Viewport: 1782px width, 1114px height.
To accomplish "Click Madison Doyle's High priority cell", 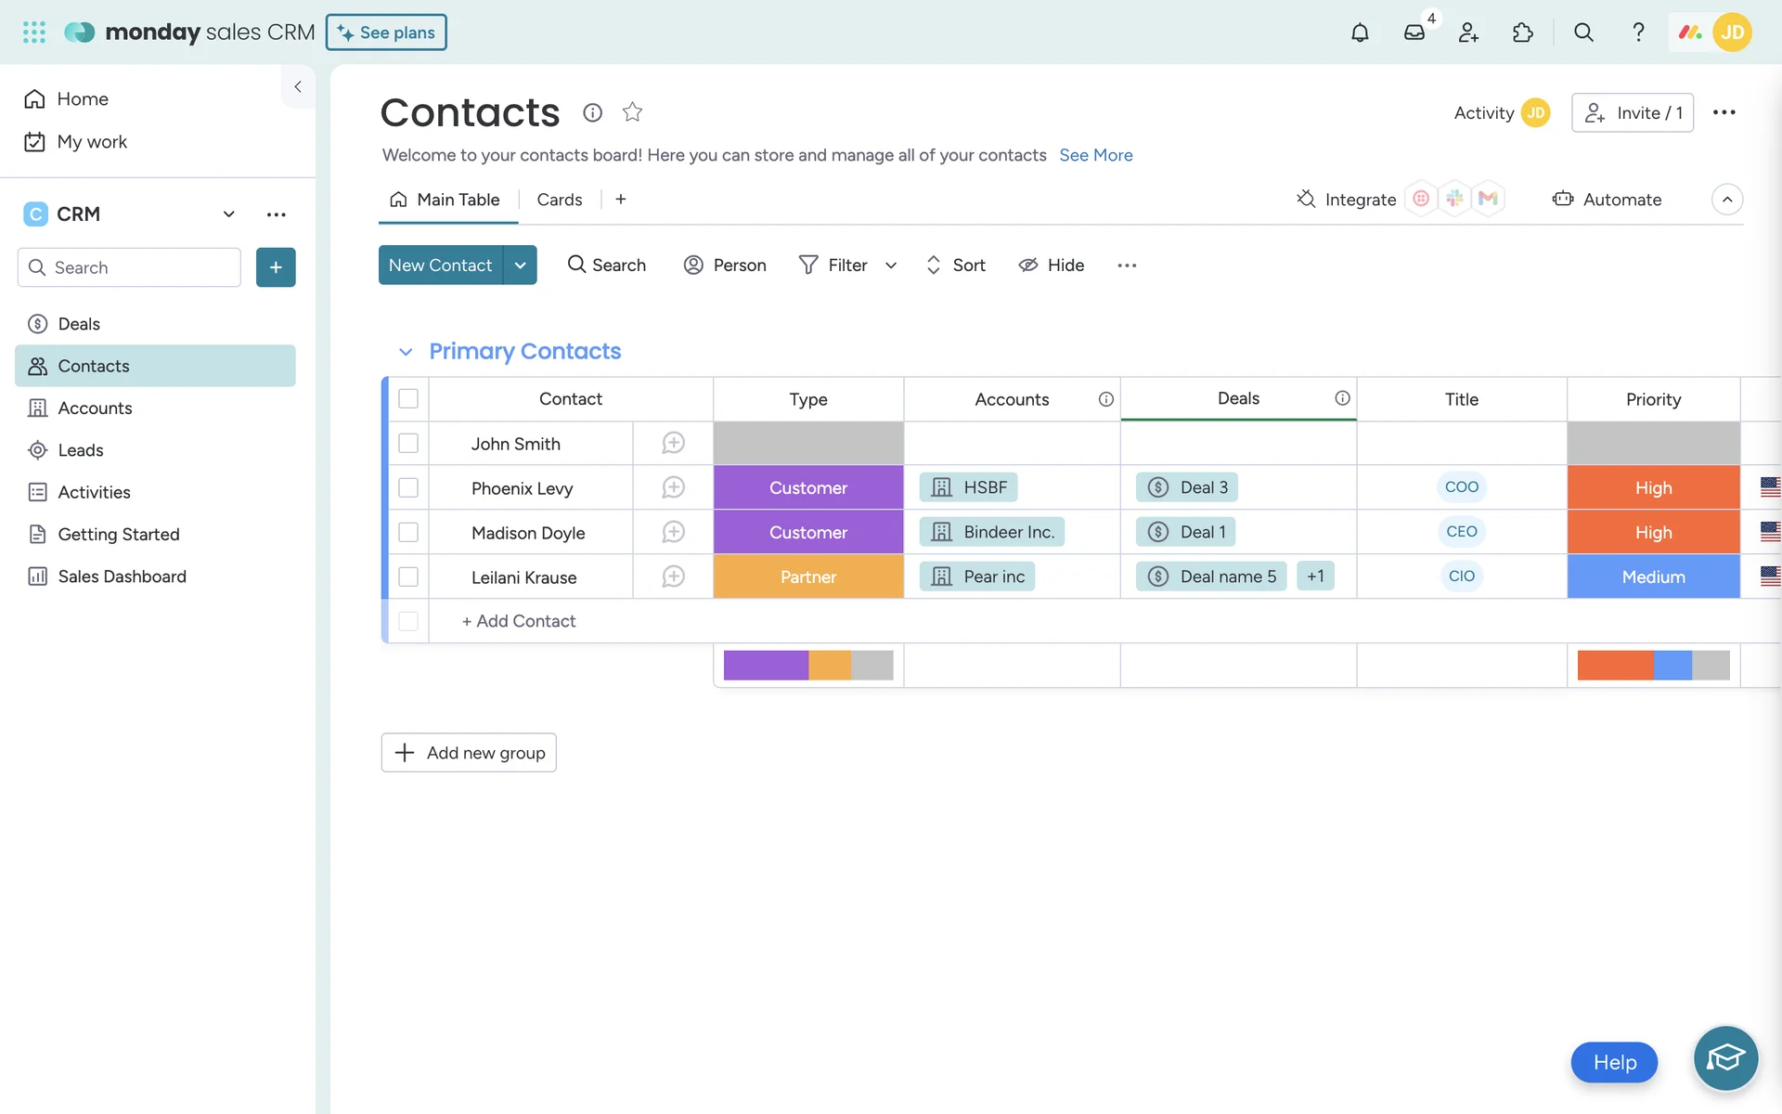I will (1653, 532).
